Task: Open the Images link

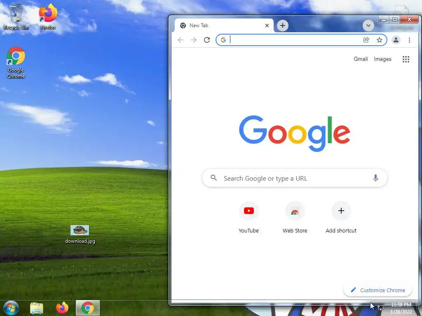Action: point(382,59)
